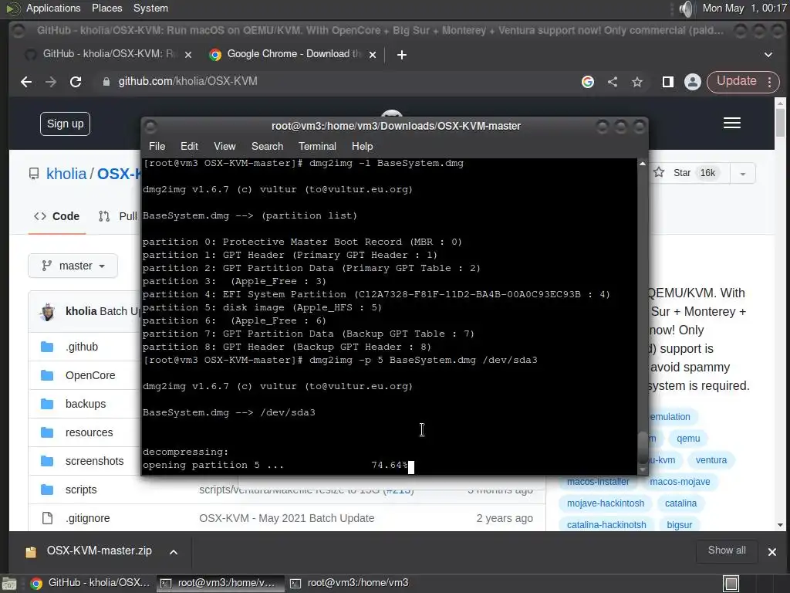Switch to the root@vm3:/home/vm3 taskbar window
This screenshot has width=790, height=593.
point(349,583)
